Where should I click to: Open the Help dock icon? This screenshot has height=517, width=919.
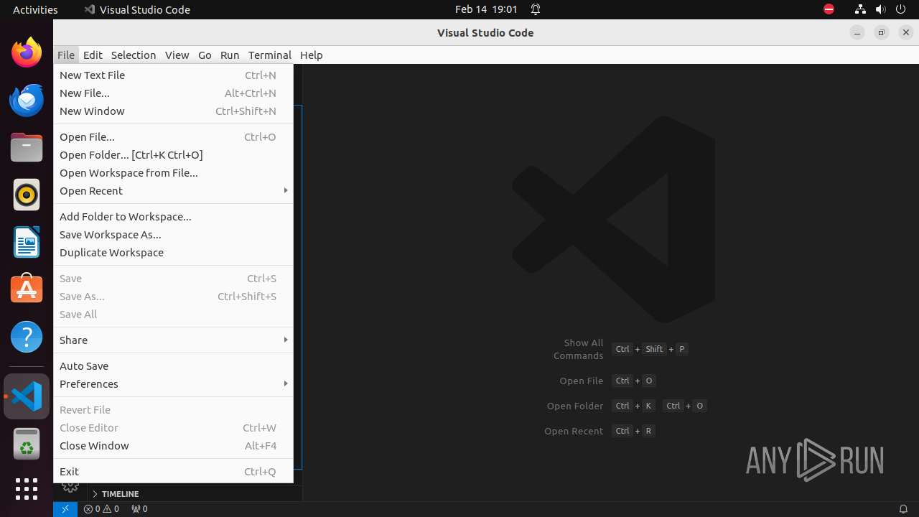[27, 336]
